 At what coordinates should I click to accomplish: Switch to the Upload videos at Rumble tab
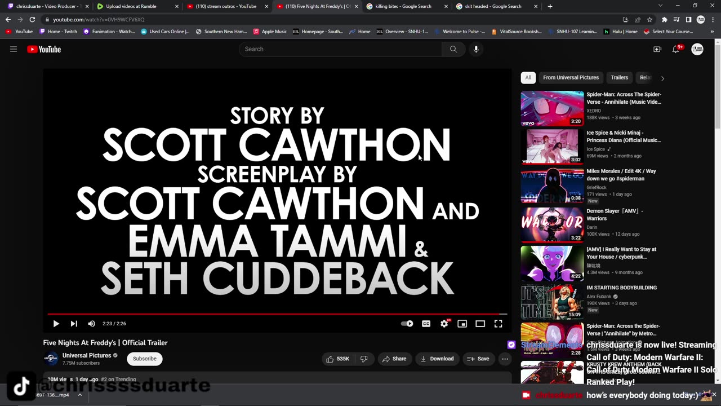point(138,6)
